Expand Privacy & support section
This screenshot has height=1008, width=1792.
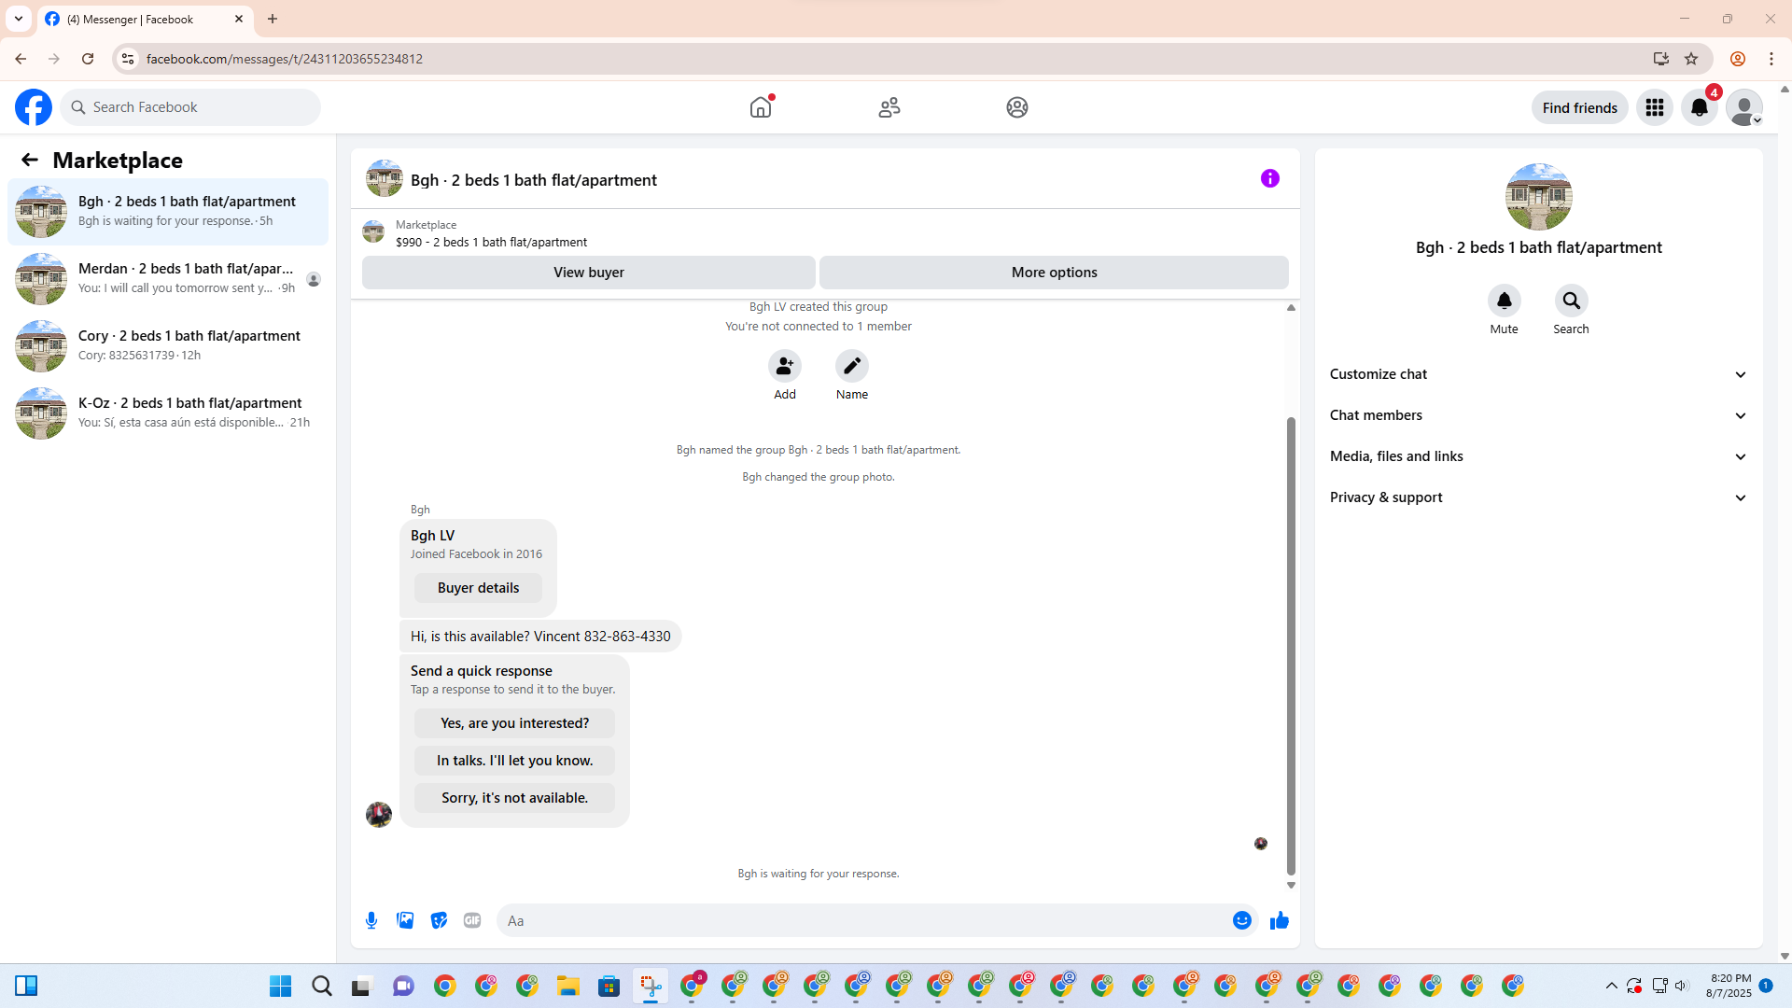click(1538, 497)
